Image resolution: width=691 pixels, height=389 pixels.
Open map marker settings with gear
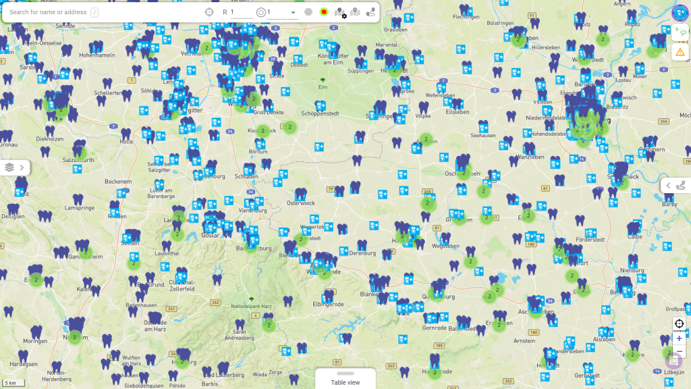pyautogui.click(x=340, y=13)
